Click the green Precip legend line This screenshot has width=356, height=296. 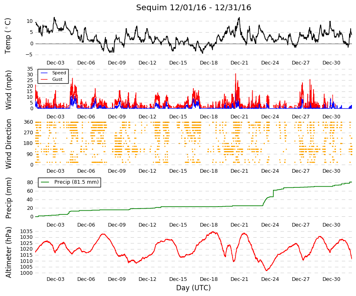point(45,182)
